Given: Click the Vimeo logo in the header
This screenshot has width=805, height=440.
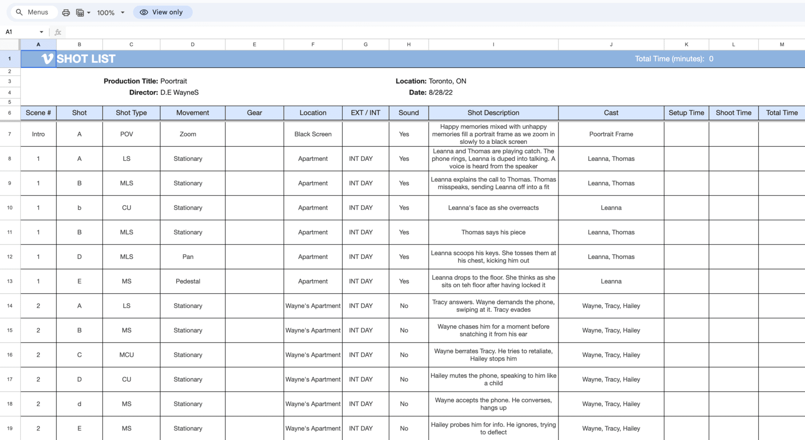Looking at the screenshot, I should [x=47, y=59].
